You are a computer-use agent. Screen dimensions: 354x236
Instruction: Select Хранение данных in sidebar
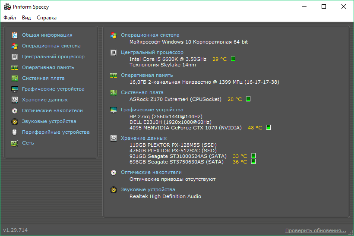45,100
